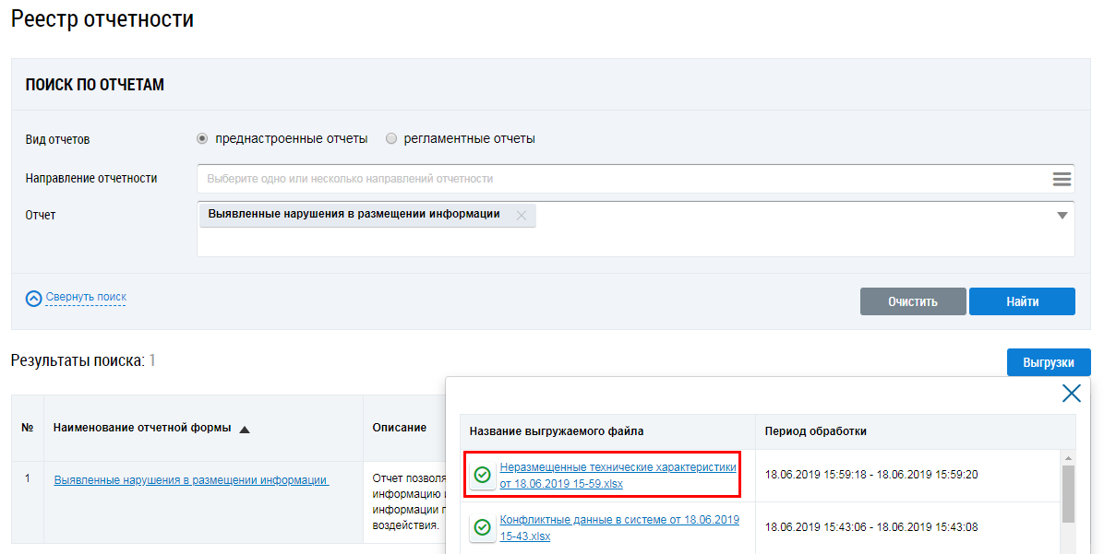Select the преднастроенные отчеты radio button

click(x=203, y=138)
